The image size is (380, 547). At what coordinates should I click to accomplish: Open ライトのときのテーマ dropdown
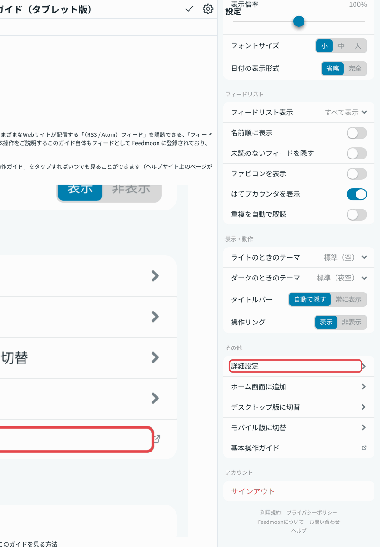tap(299, 257)
